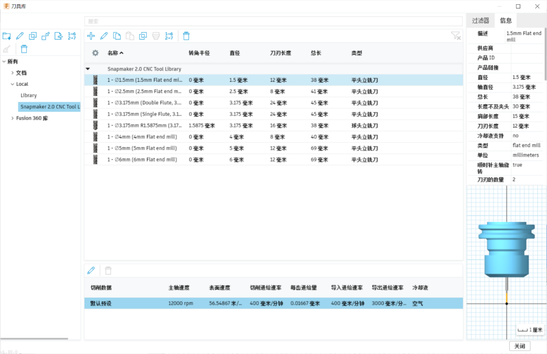Screen dimensions: 547x354
Task: Duplicate the selected library in the left panel
Action: (x=33, y=36)
